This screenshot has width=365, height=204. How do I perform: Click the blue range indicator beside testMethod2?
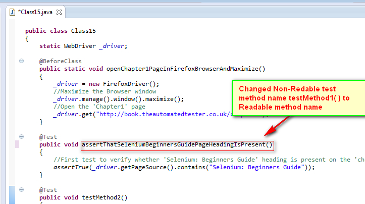tap(12, 195)
